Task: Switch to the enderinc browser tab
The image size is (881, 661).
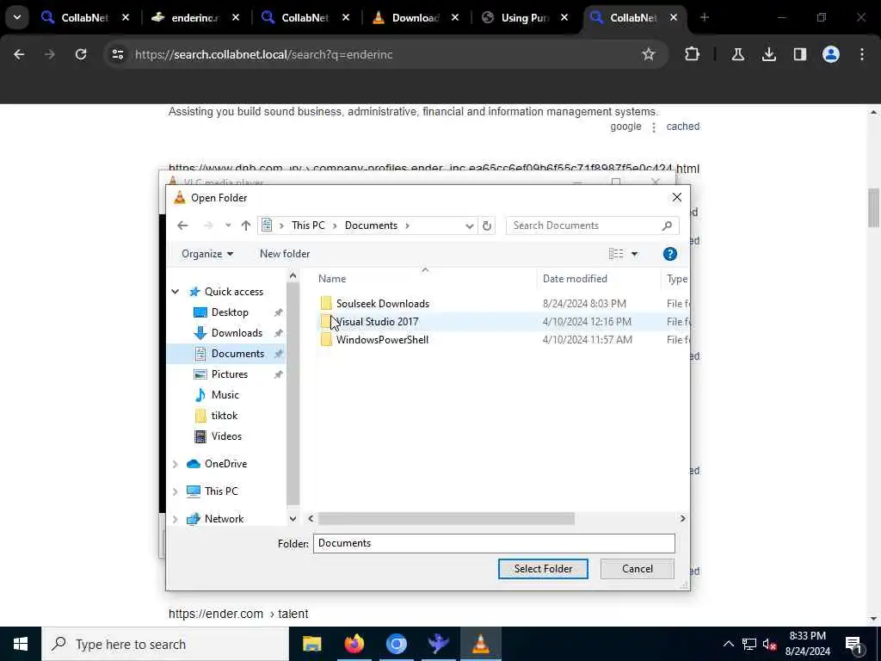Action: point(195,18)
